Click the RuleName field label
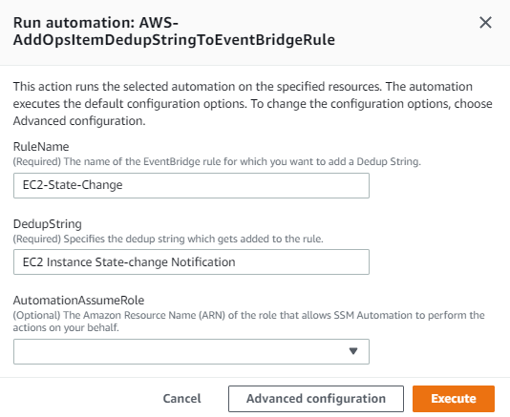Screen dimensions: 510x417 pyautogui.click(x=41, y=147)
